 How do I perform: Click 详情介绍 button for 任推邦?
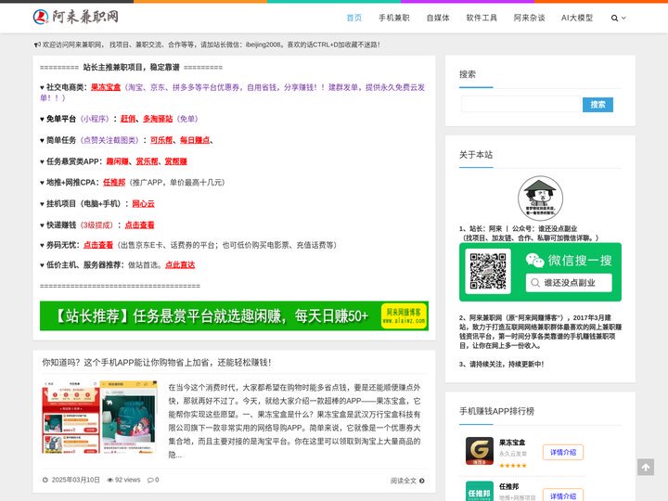(x=563, y=495)
